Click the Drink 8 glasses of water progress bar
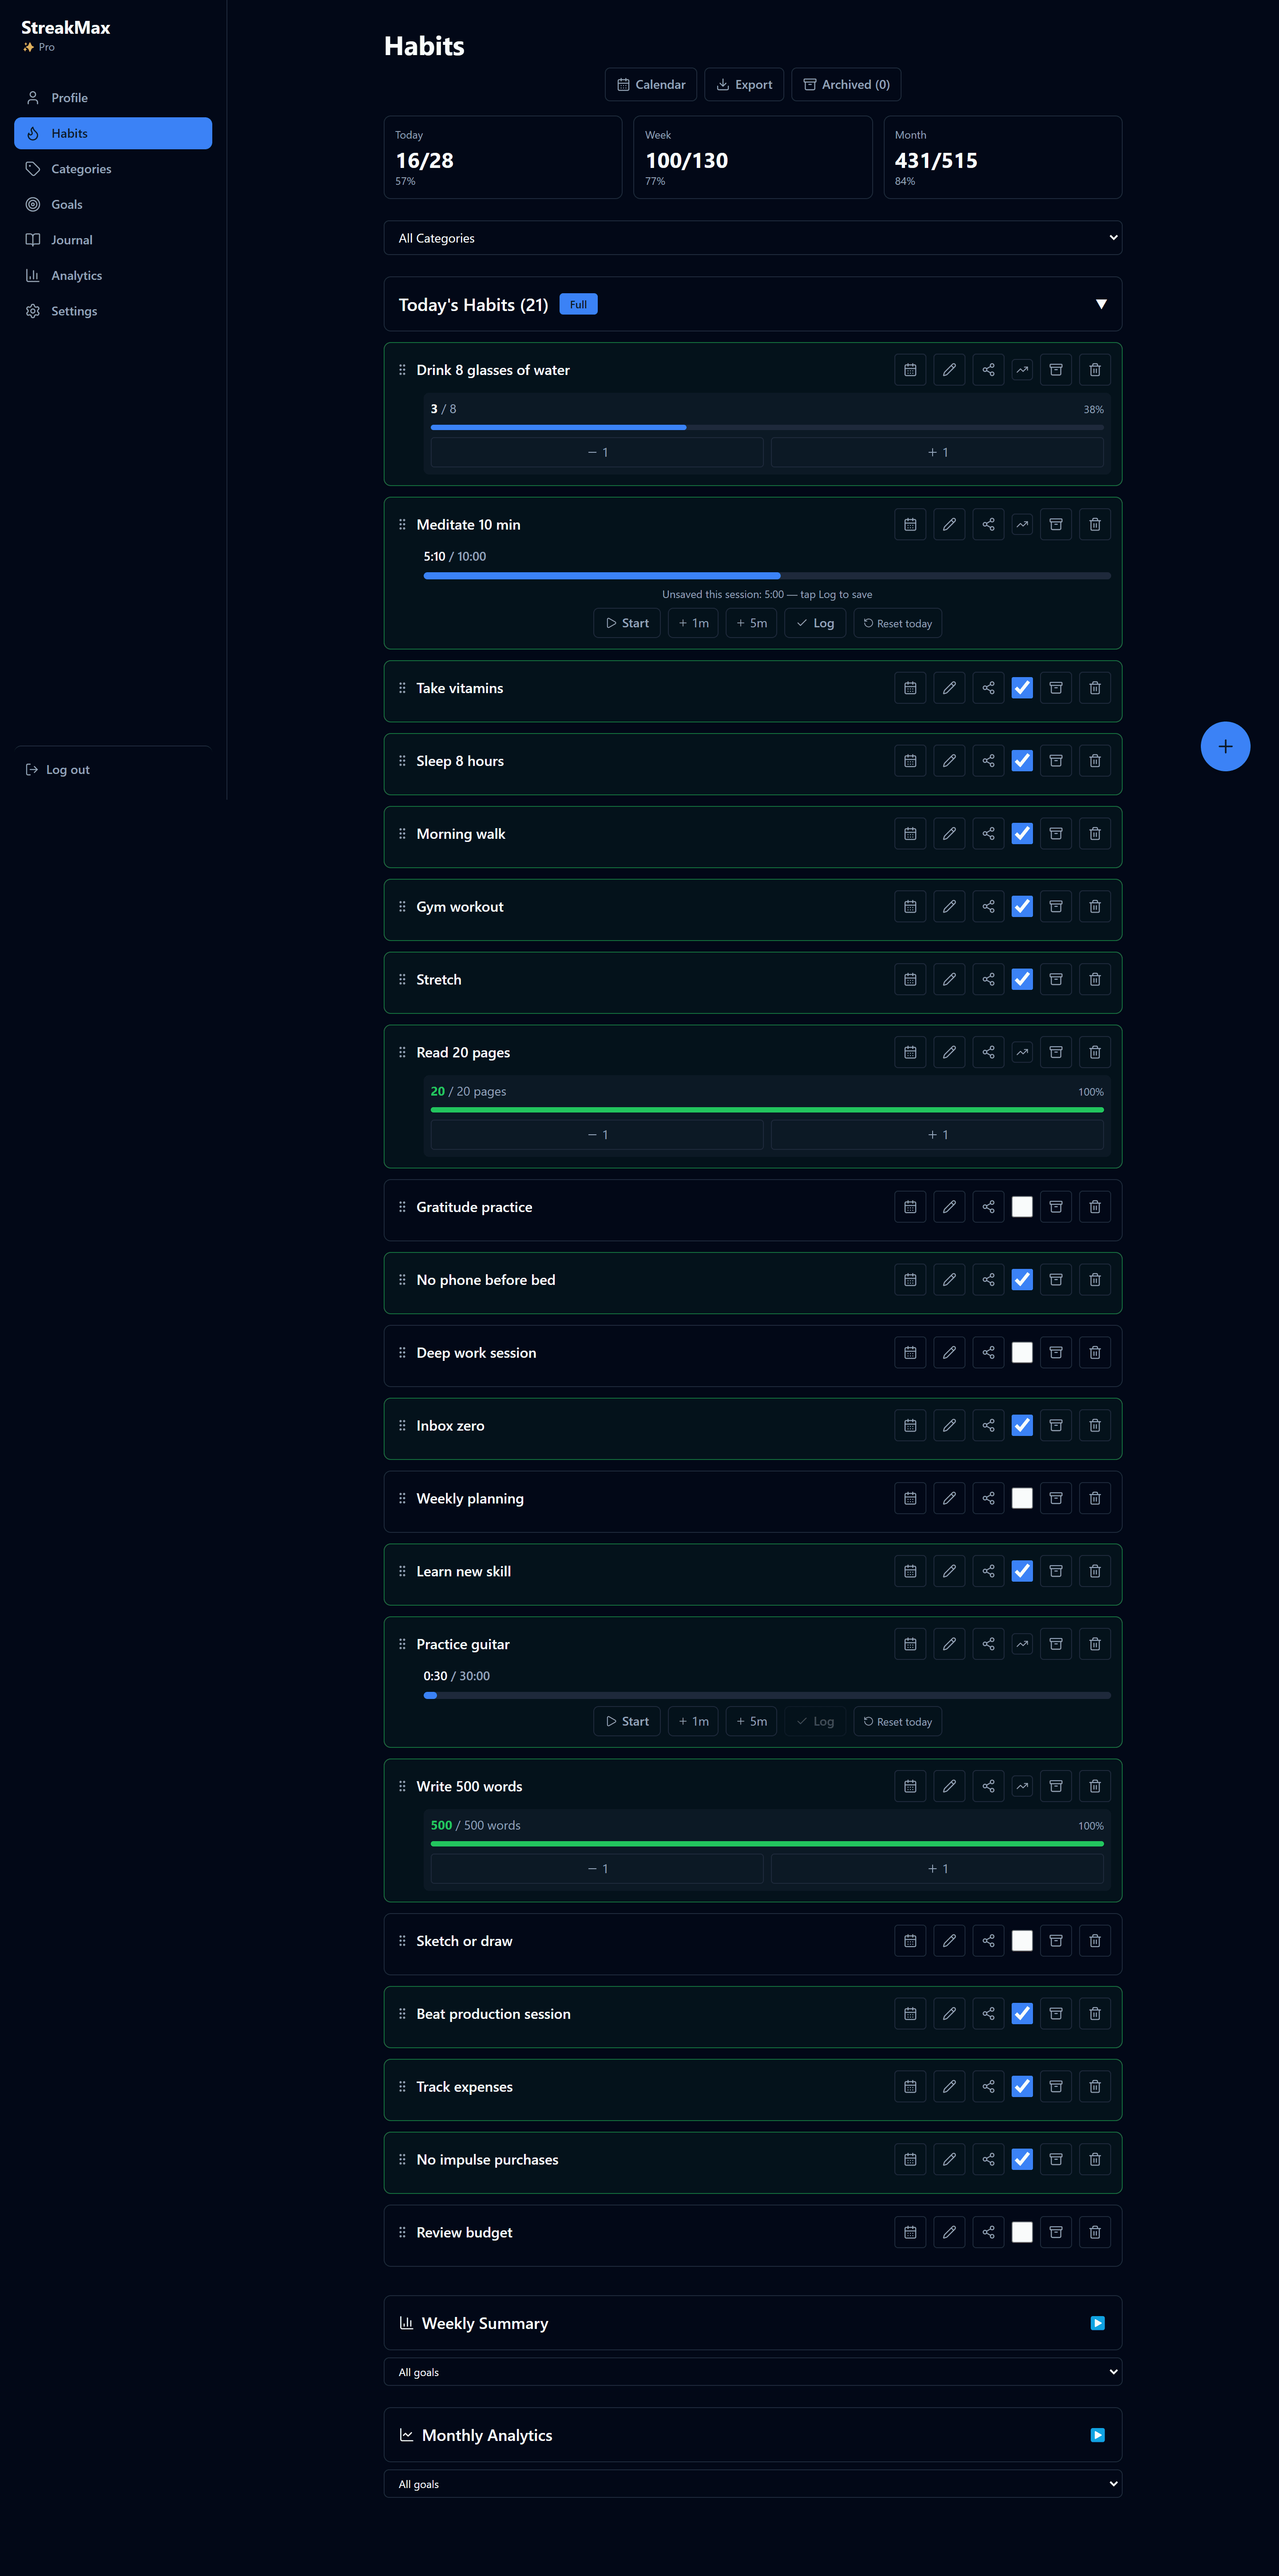 767,428
